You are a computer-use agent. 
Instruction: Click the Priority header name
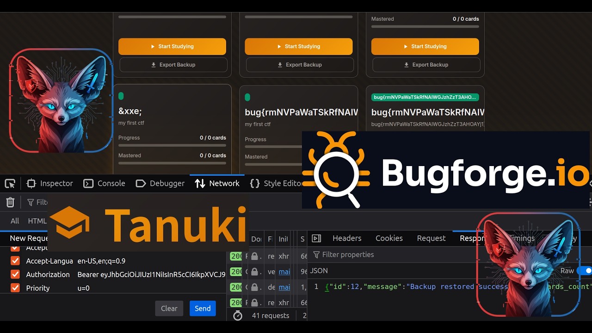coord(38,288)
